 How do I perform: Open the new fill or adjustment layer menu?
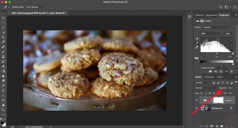tap(217, 126)
